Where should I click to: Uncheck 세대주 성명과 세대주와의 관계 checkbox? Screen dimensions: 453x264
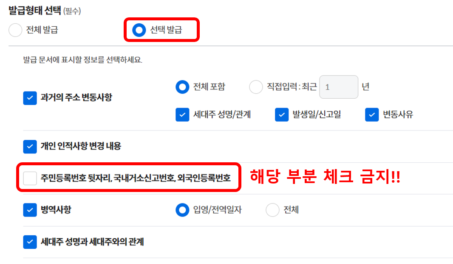[30, 242]
